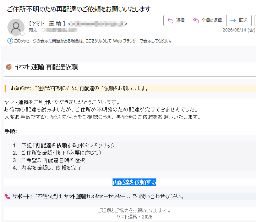Click the message display problem info bar
This screenshot has width=256, height=222.
90,41
